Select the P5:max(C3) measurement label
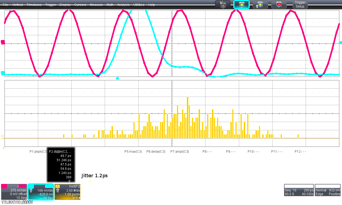 133,152
